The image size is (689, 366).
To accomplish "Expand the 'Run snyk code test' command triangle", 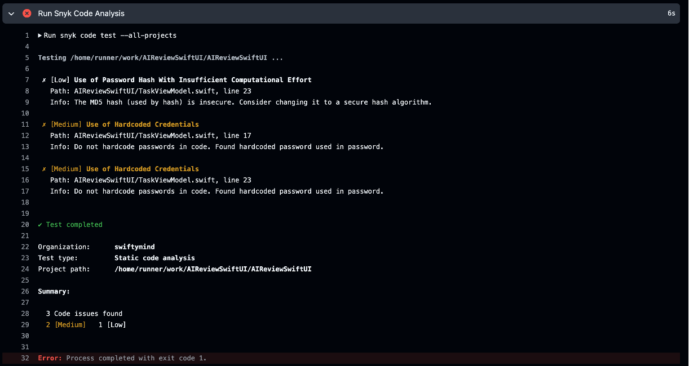I will tap(40, 35).
